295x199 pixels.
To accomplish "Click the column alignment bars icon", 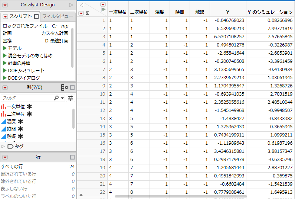I will [103, 10].
